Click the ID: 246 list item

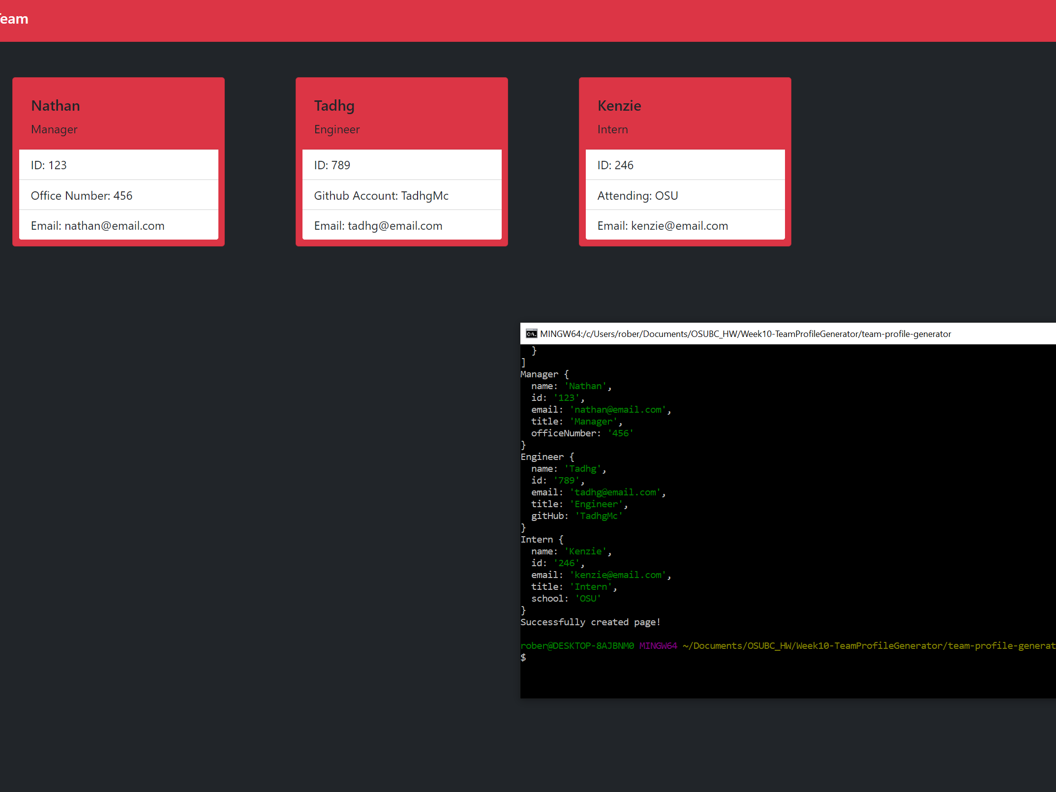[x=615, y=165]
